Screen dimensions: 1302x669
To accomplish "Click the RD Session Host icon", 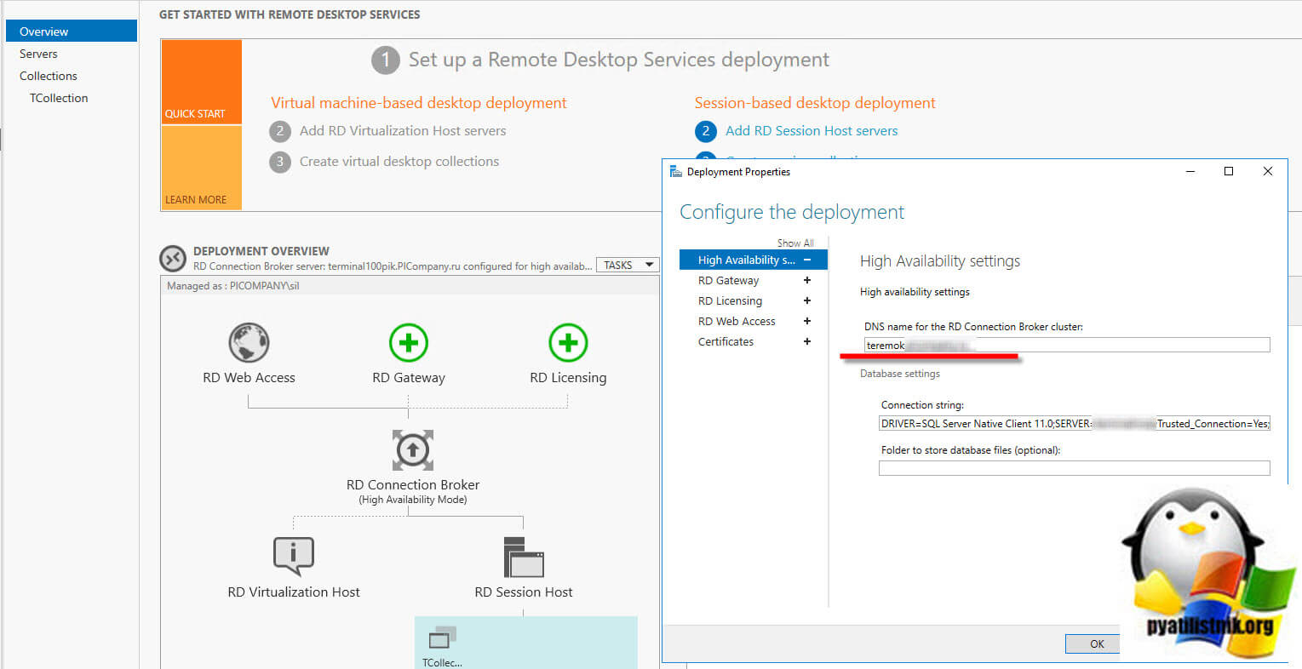I will [x=524, y=555].
